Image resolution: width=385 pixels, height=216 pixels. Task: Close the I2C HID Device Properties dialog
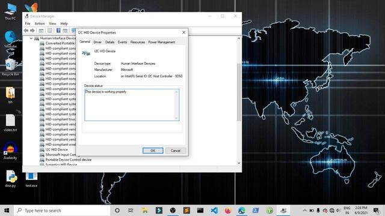[183, 32]
